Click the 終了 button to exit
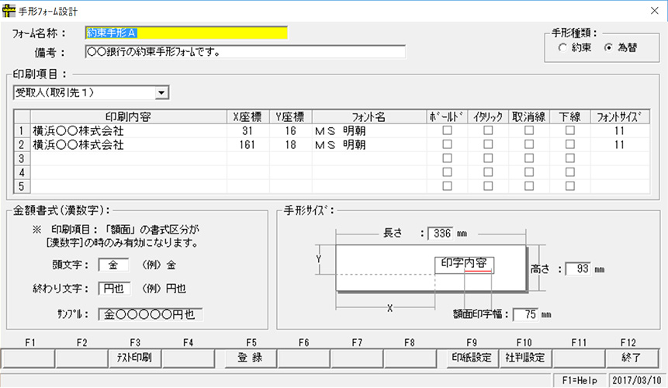This screenshot has height=388, width=668. [x=632, y=358]
